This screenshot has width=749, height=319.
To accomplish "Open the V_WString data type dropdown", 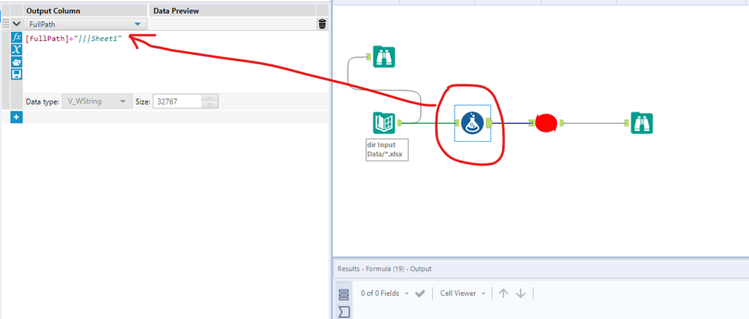I will (x=98, y=101).
